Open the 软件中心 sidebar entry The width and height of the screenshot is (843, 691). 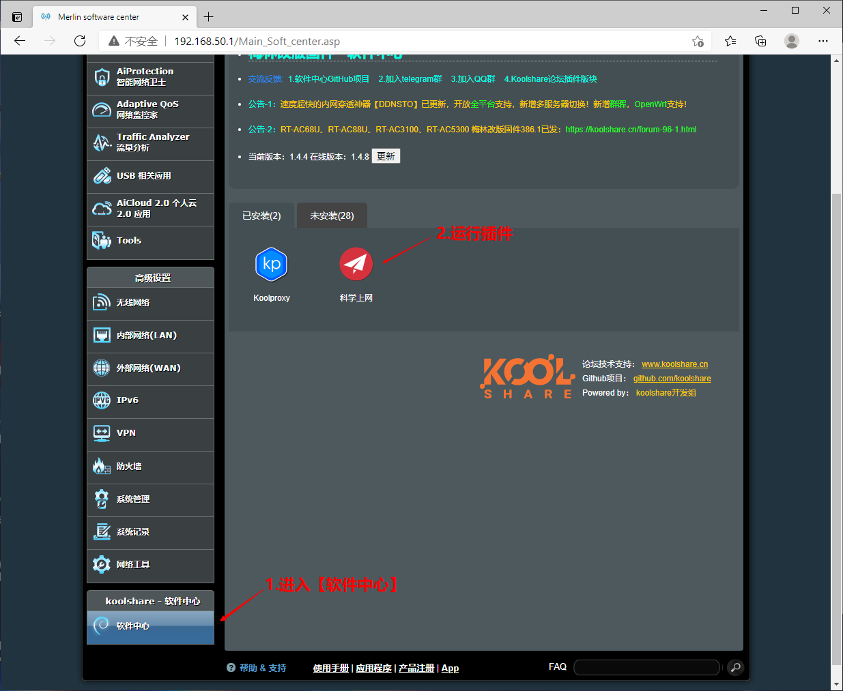click(x=150, y=626)
